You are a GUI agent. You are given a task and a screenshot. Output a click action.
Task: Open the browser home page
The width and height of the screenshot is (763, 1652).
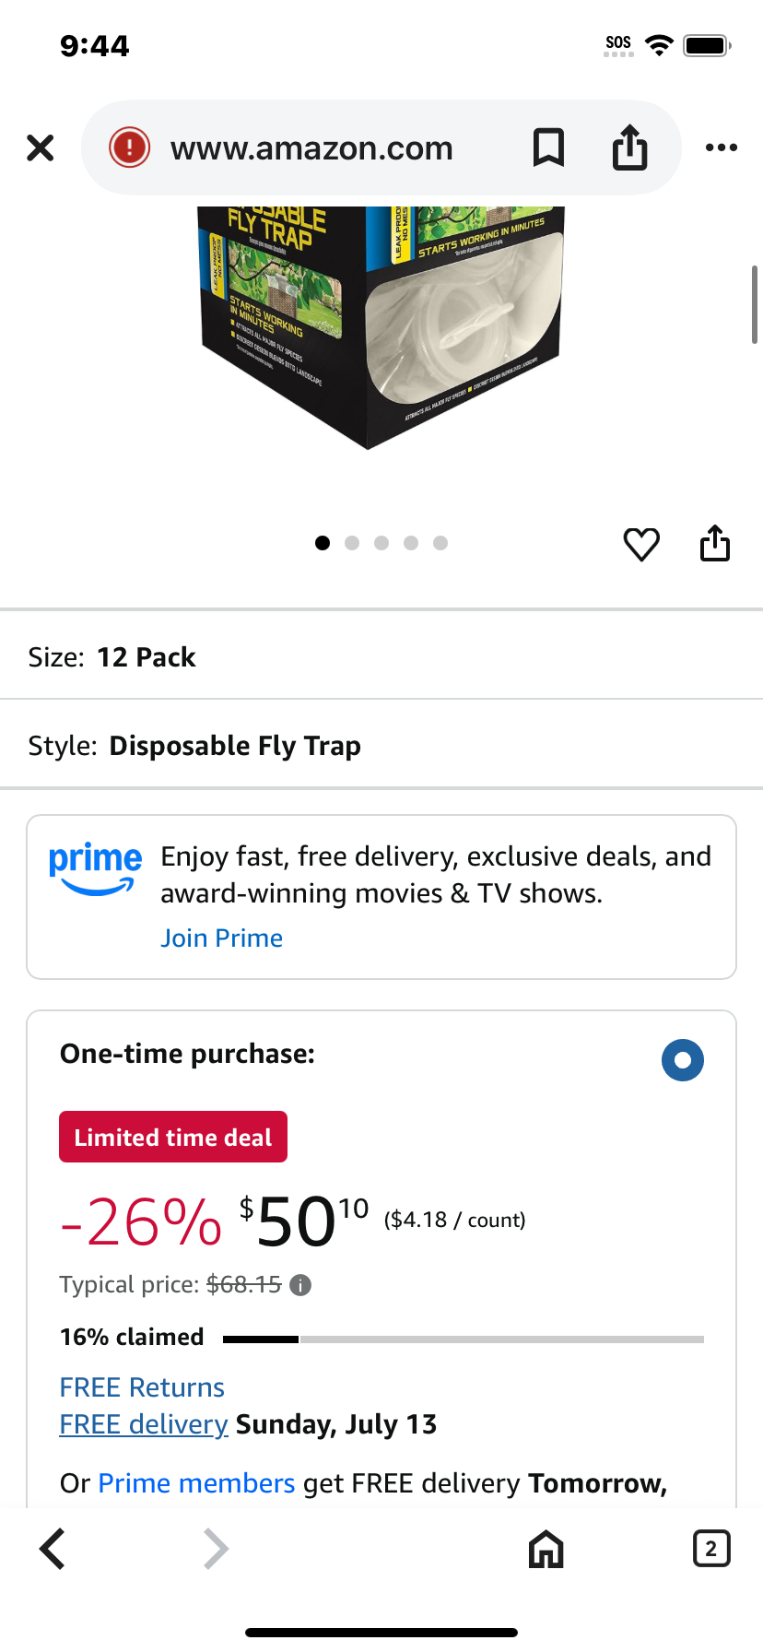(546, 1549)
